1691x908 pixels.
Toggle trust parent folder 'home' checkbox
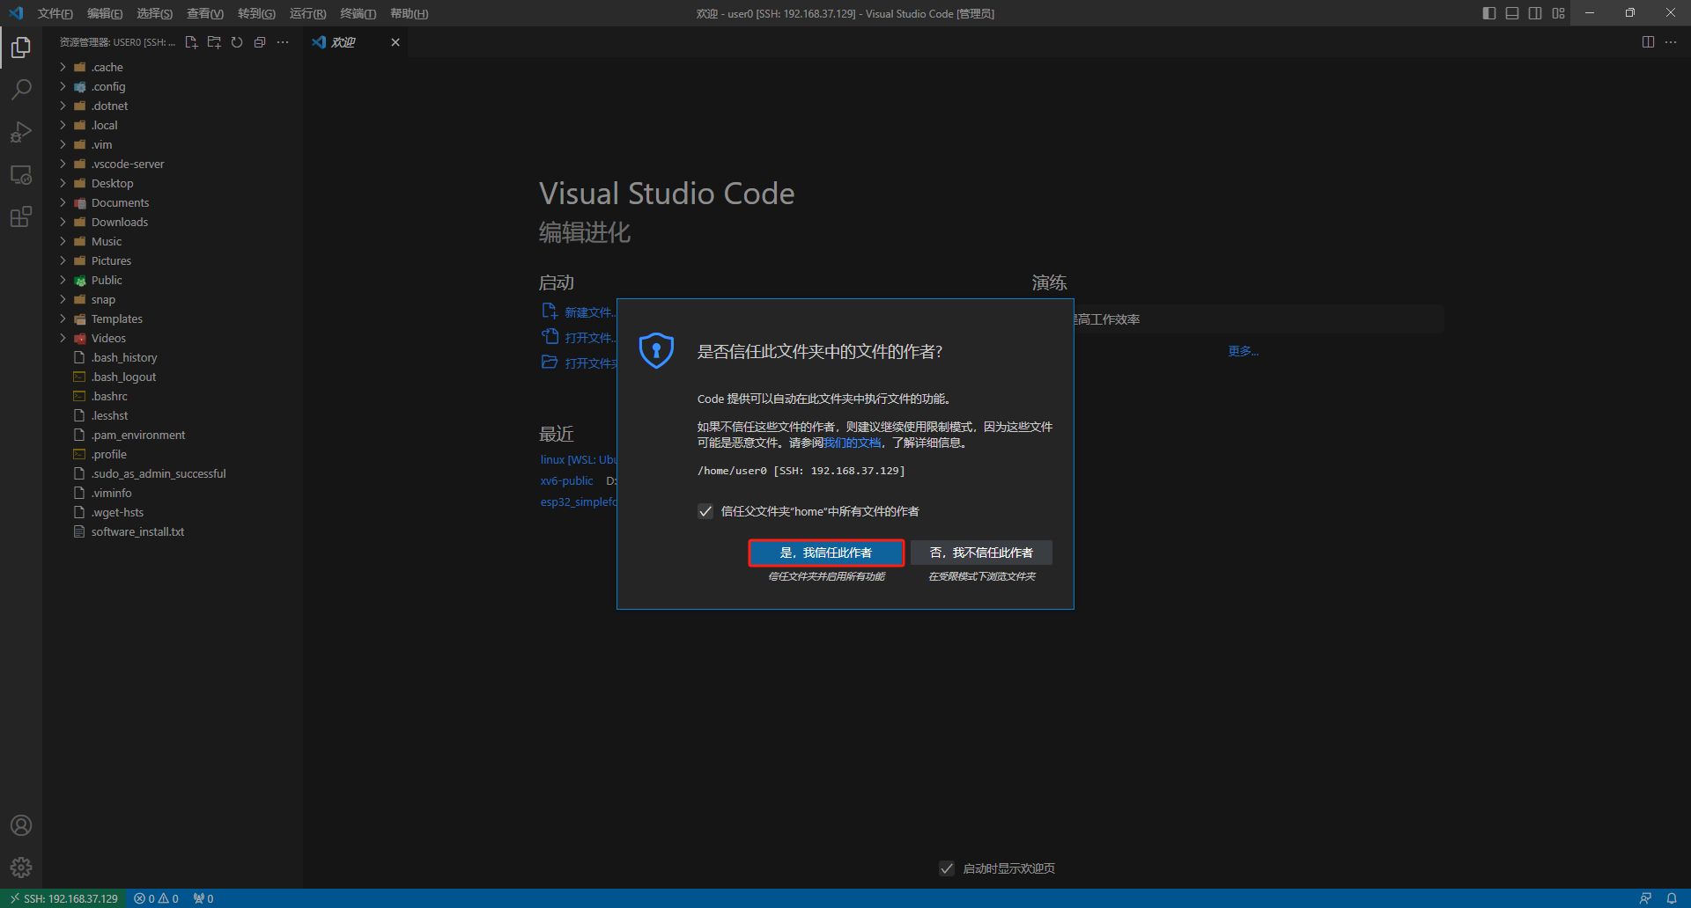pos(705,511)
